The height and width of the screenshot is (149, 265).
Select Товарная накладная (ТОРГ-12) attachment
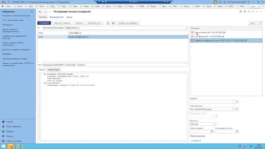226,41
